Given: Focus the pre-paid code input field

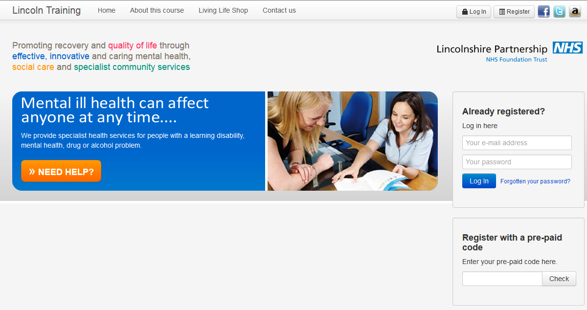Looking at the screenshot, I should pos(502,279).
